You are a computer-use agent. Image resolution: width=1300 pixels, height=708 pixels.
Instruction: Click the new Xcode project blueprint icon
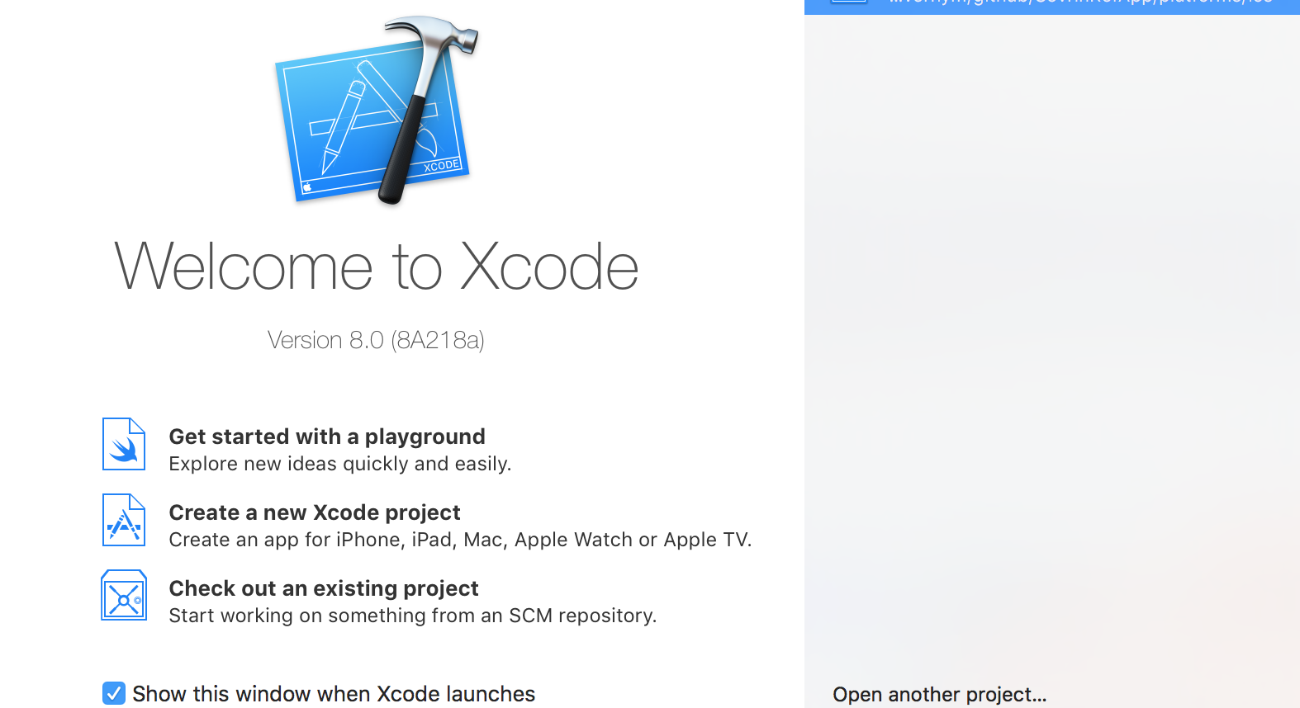(124, 520)
